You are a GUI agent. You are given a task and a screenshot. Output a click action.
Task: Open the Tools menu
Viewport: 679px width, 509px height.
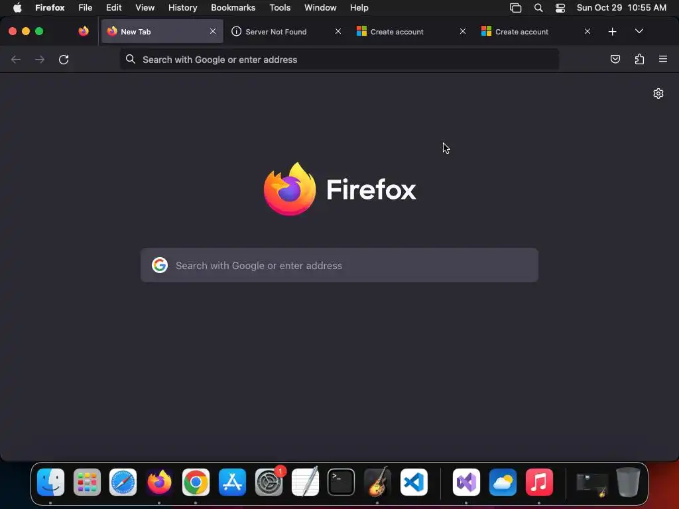(x=280, y=7)
